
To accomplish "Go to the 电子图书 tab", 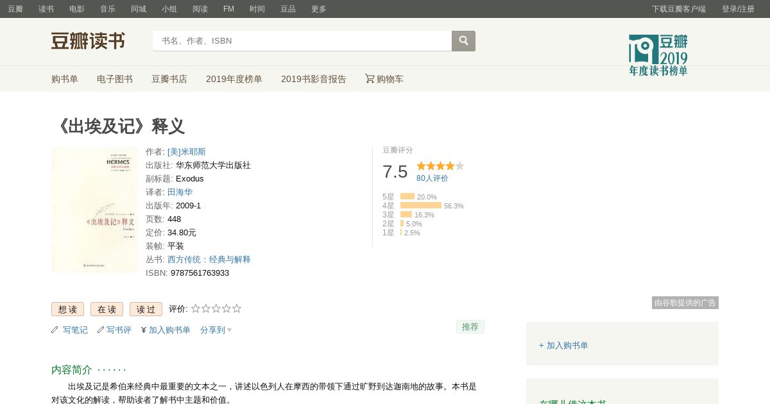I will click(x=115, y=79).
